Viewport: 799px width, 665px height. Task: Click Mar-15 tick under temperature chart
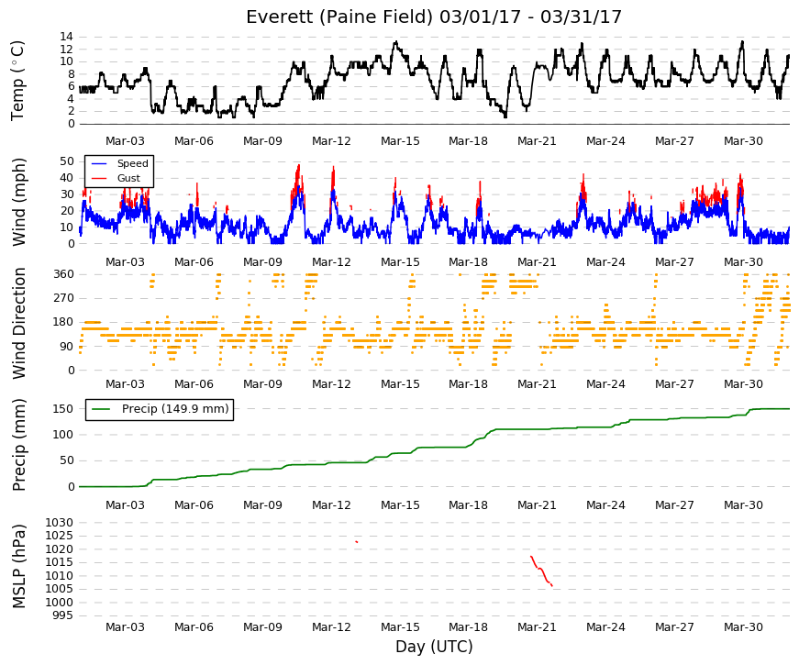pos(400,141)
